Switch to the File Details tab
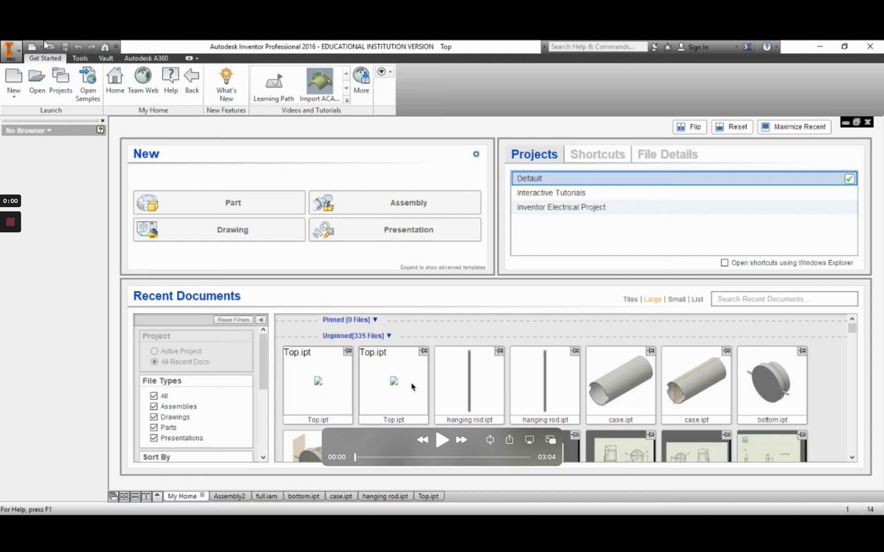Image resolution: width=884 pixels, height=552 pixels. tap(667, 155)
